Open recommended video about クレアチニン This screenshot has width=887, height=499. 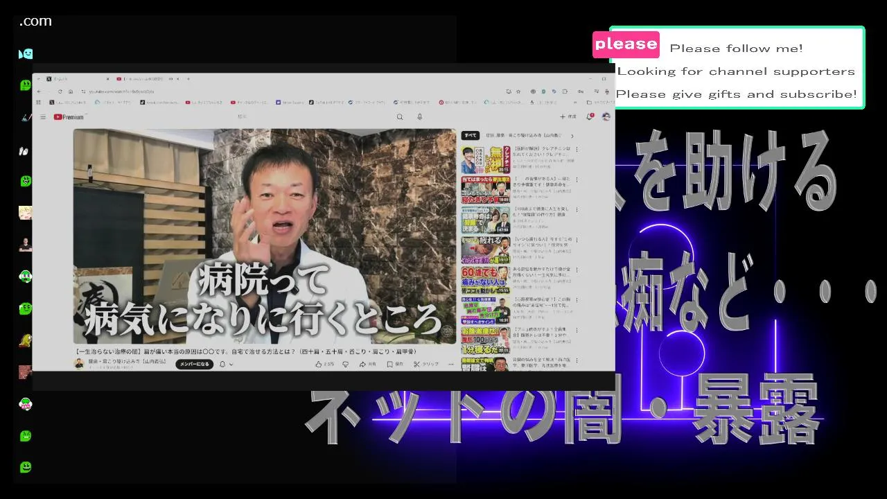pos(486,159)
